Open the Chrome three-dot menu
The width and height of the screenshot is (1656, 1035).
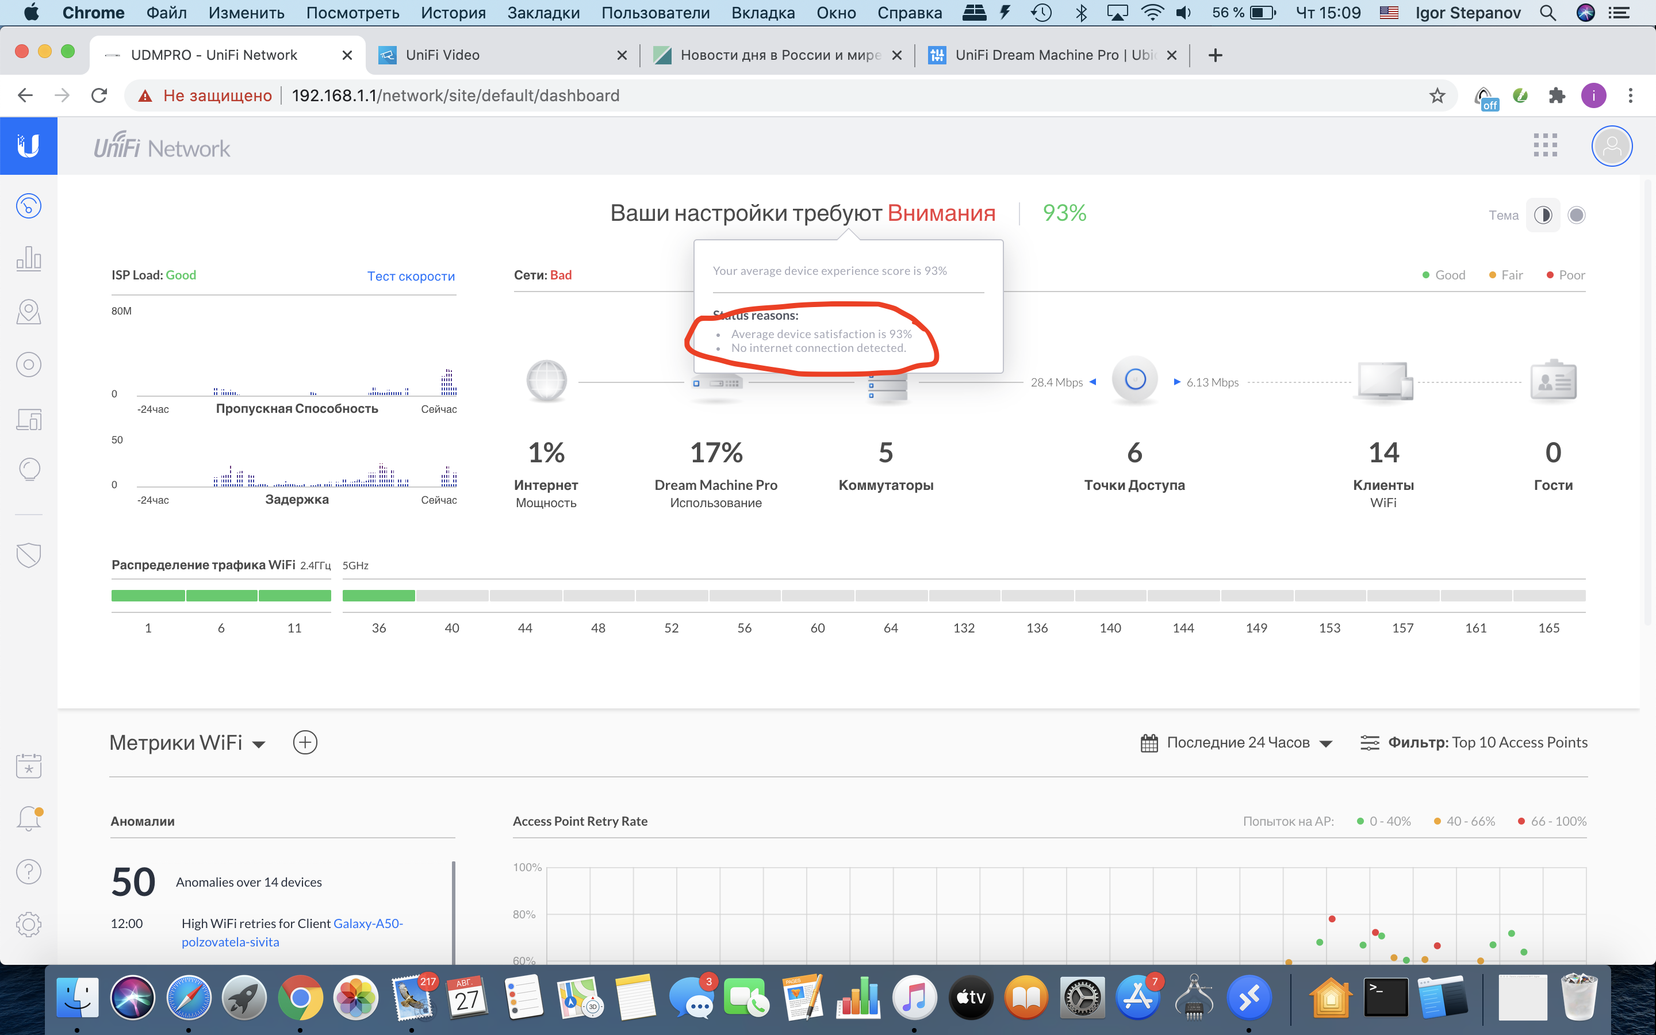tap(1631, 96)
